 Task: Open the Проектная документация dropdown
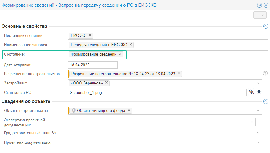tap(258, 142)
